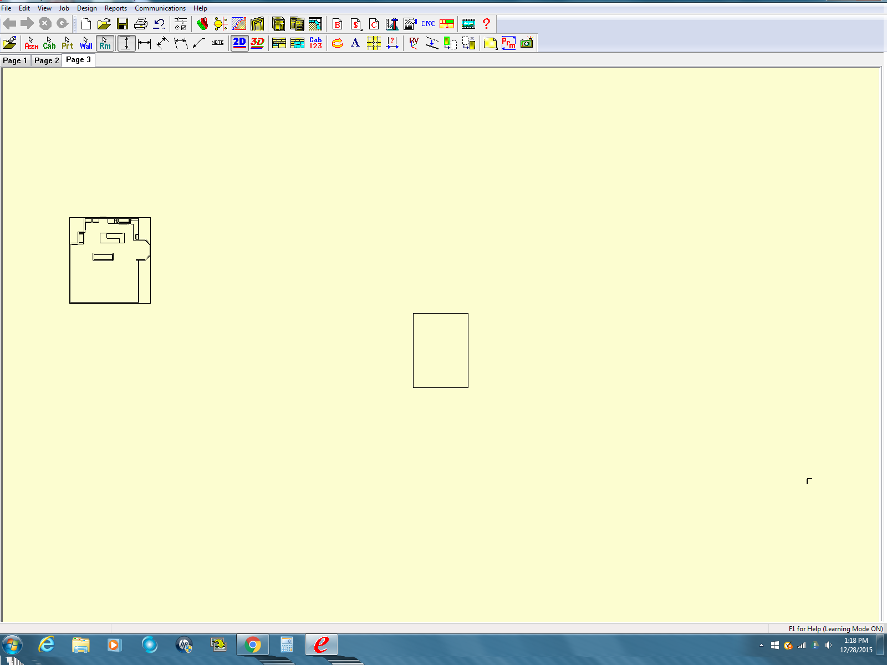Screen dimensions: 887x665
Task: Toggle the Rm room selection mode
Action: click(x=105, y=43)
